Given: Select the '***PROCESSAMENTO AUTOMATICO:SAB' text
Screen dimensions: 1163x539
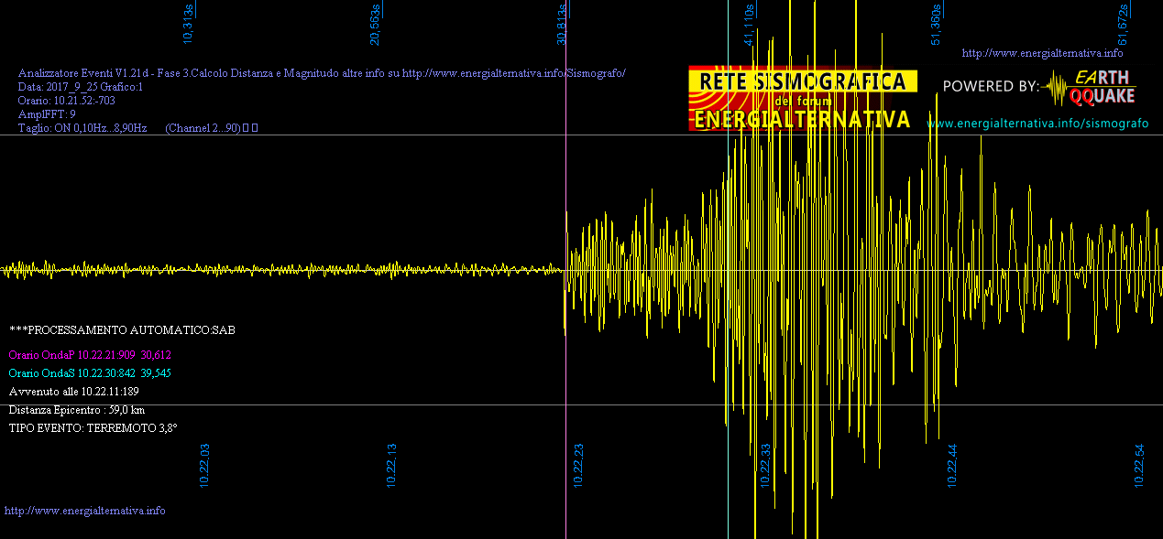Looking at the screenshot, I should pos(122,329).
